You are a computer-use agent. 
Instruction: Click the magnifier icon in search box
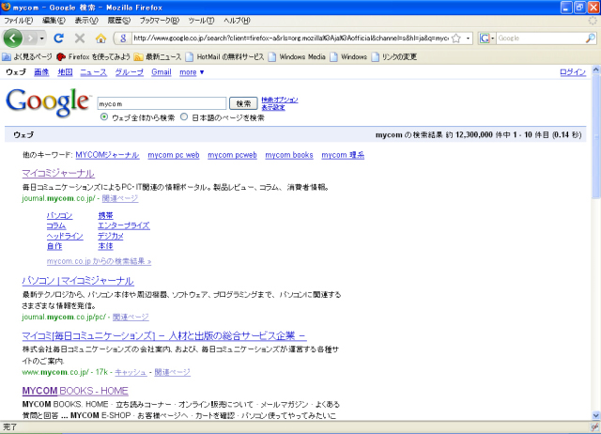[x=591, y=38]
